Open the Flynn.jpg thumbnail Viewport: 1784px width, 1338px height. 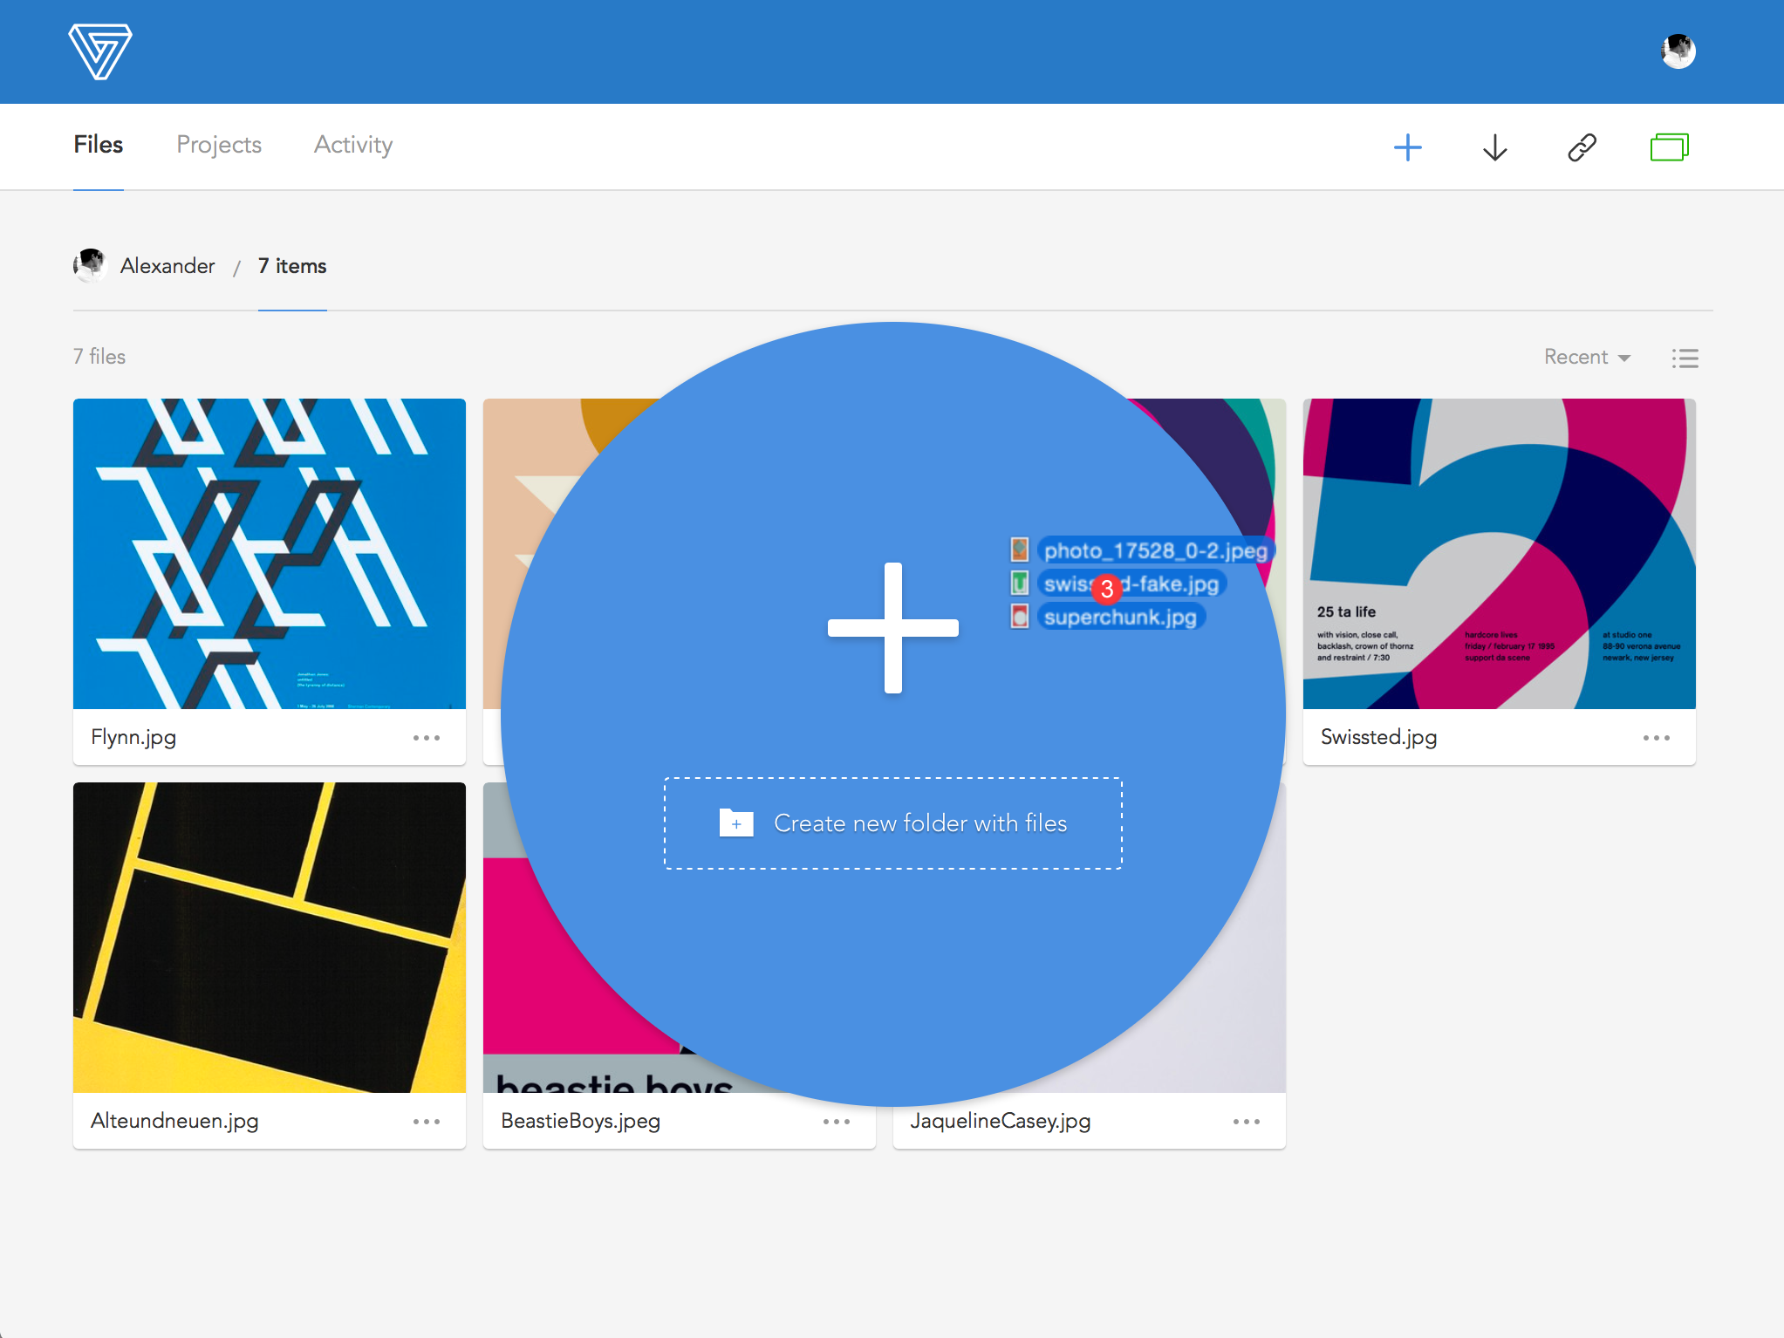269,554
